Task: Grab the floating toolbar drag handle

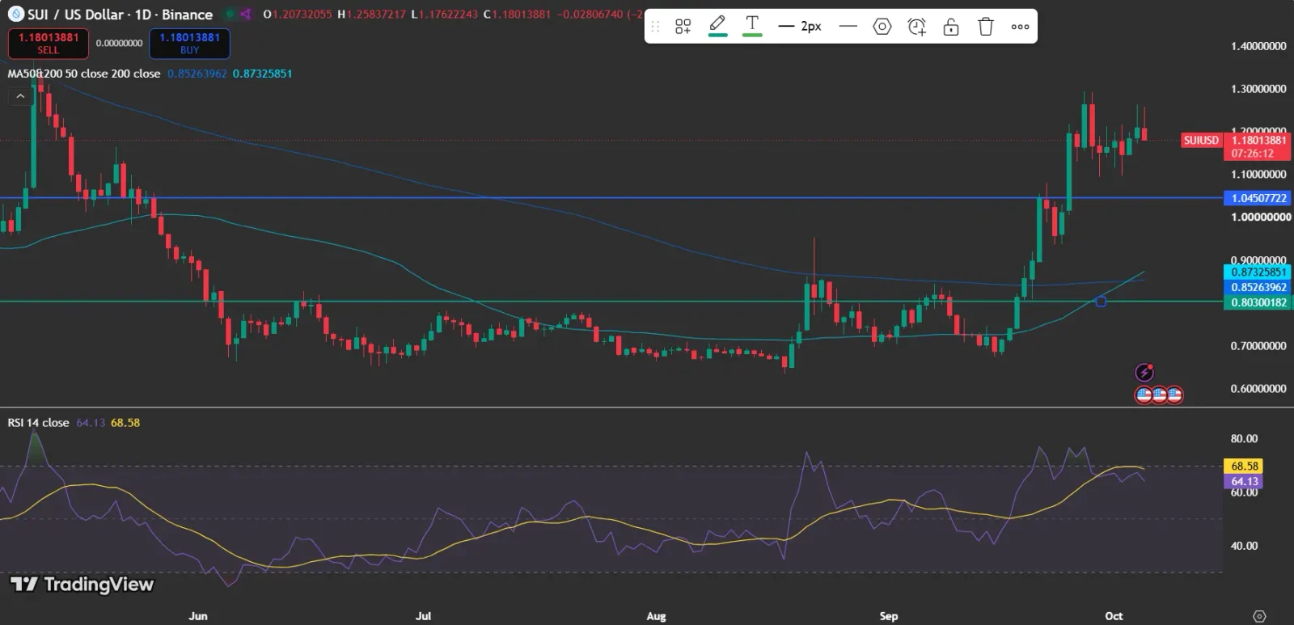Action: (x=656, y=27)
